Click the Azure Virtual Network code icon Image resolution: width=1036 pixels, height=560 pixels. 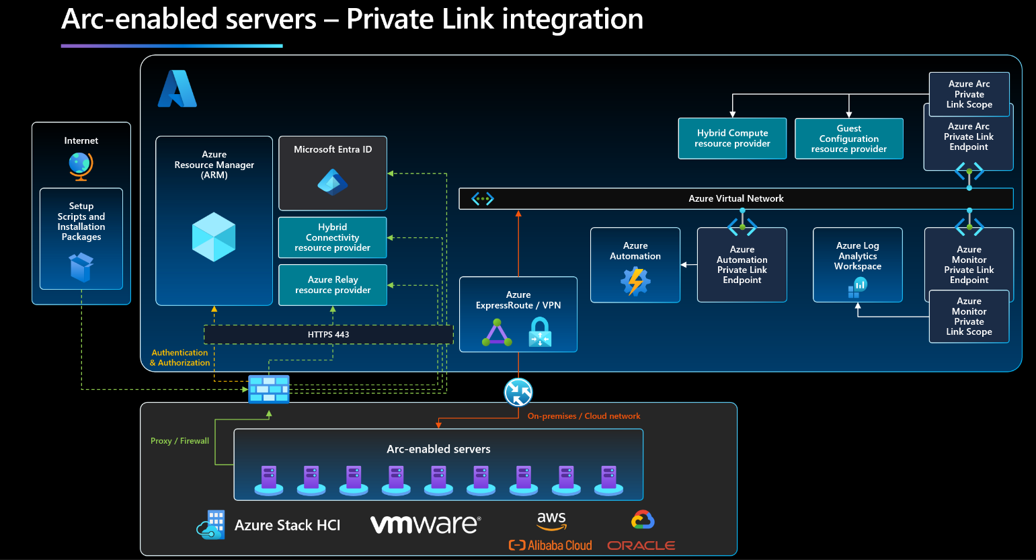tap(481, 198)
